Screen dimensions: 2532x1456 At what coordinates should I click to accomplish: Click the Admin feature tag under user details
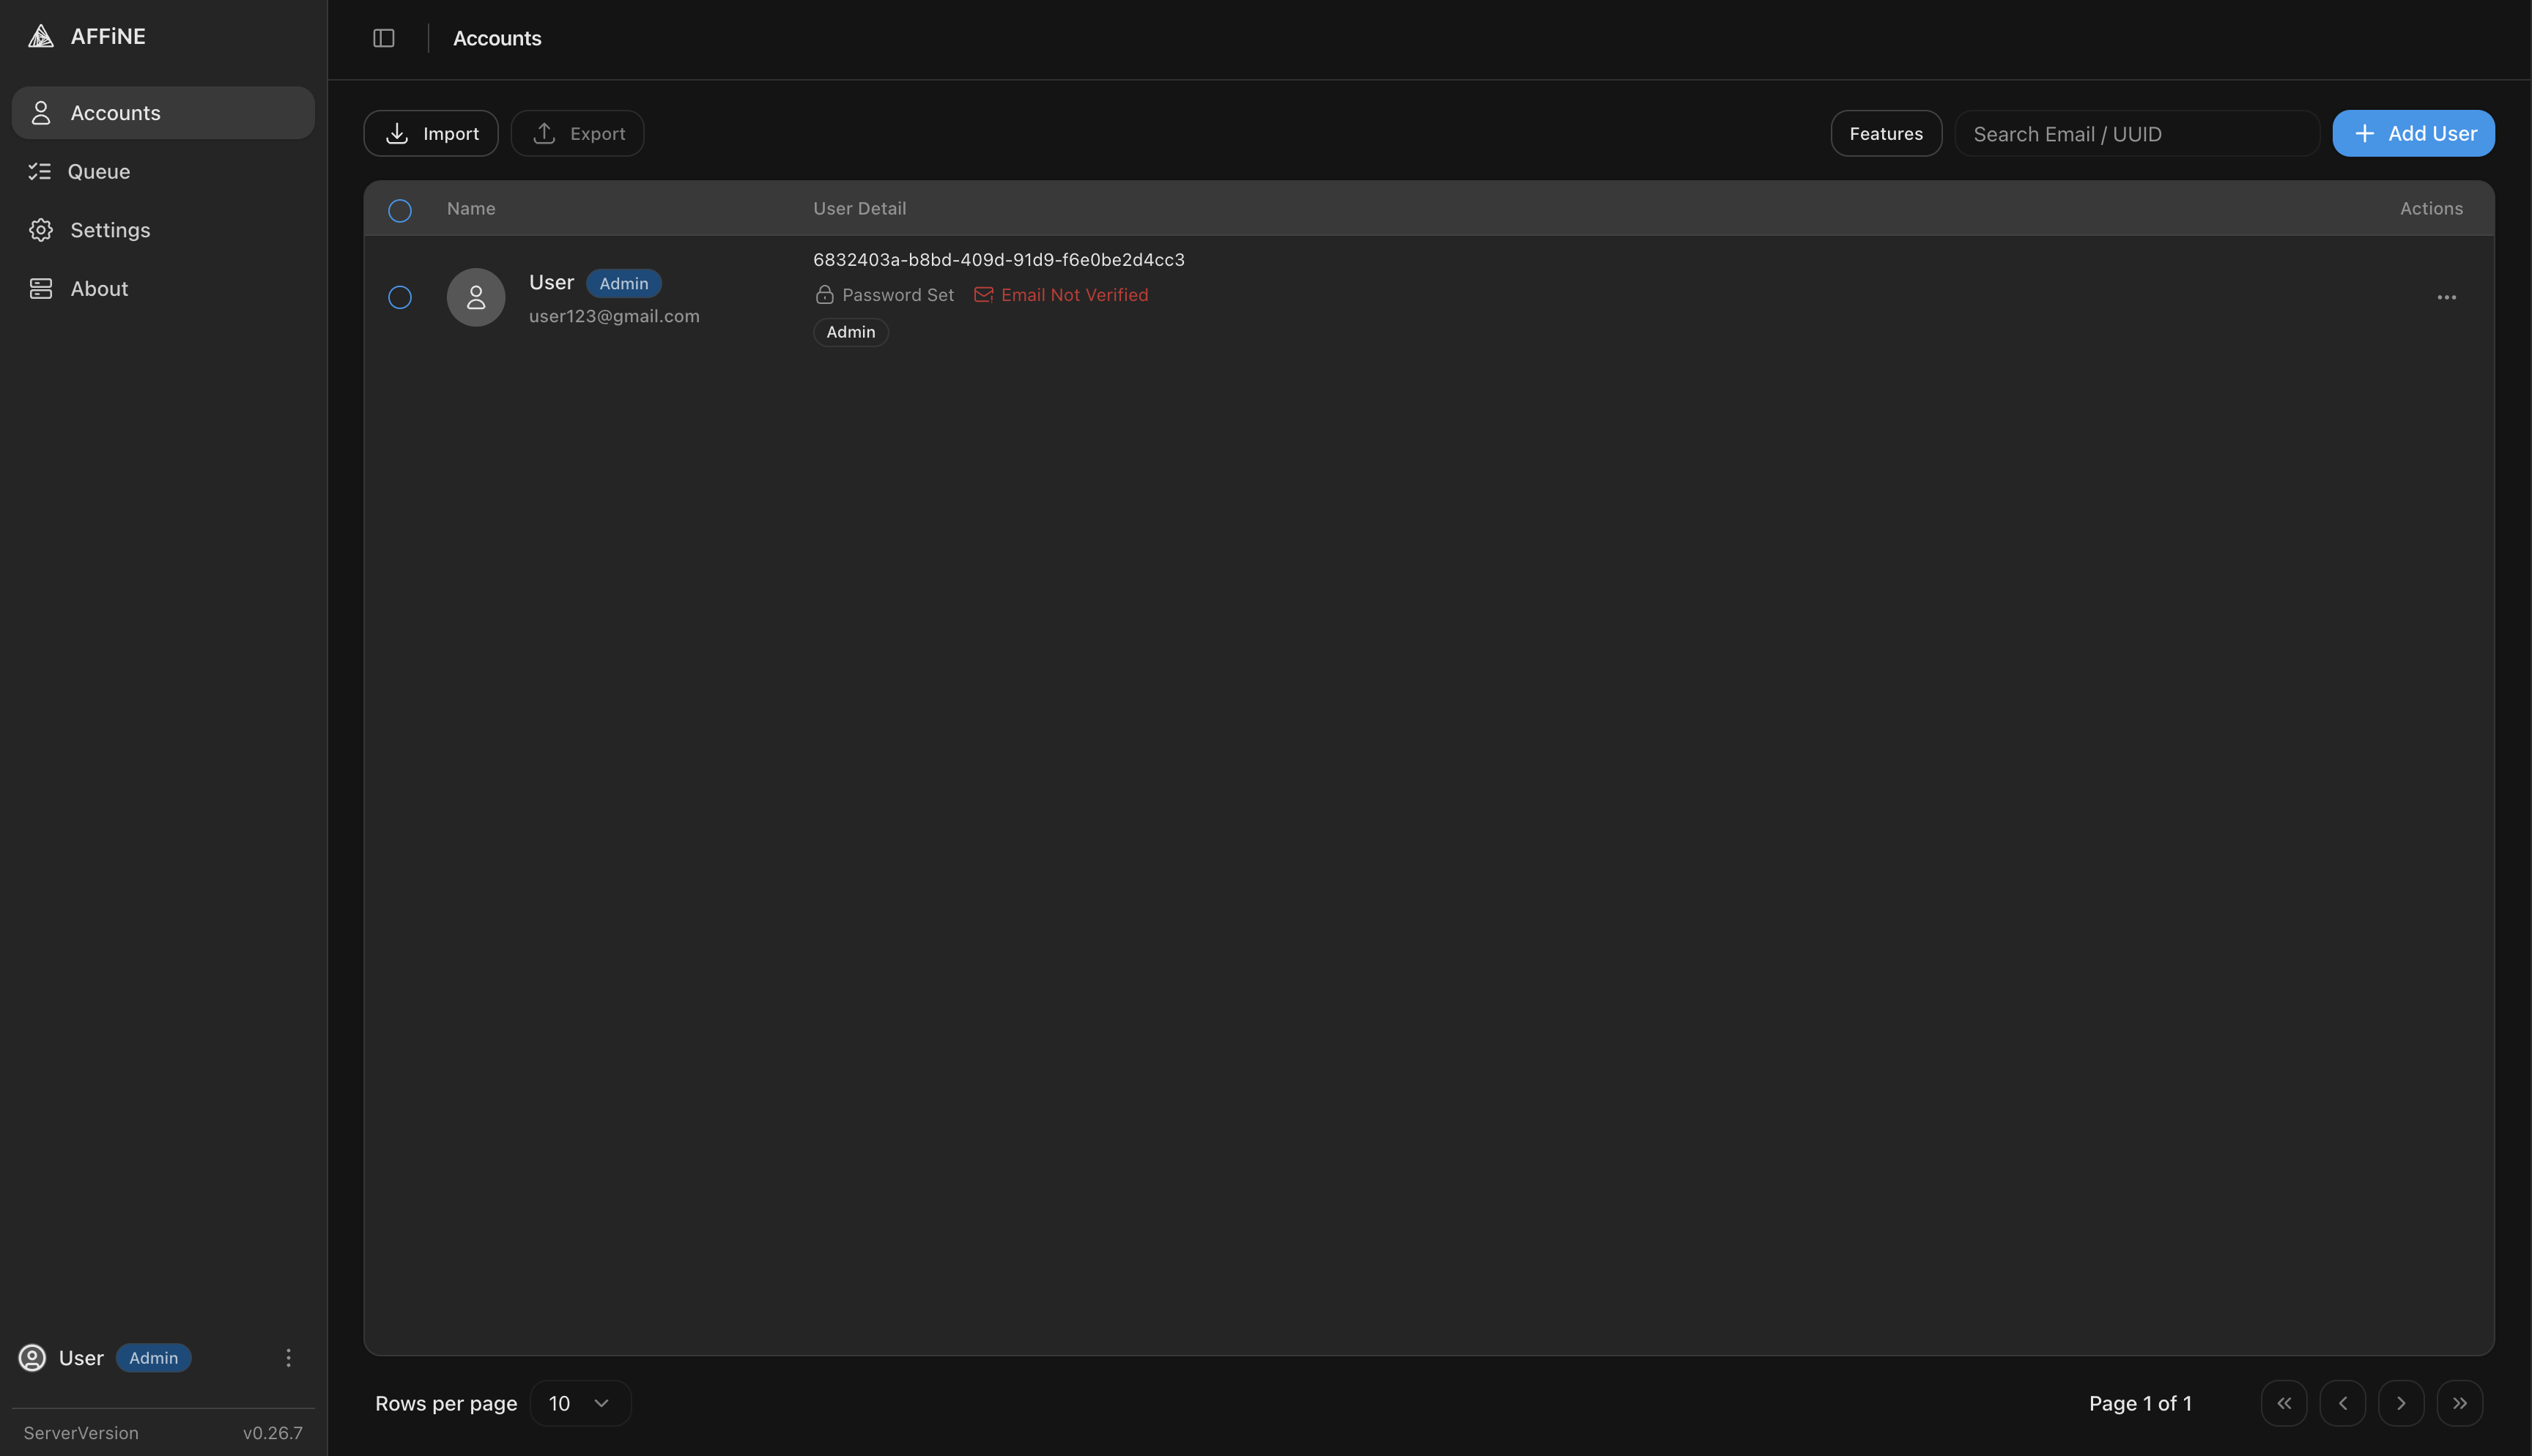[851, 332]
